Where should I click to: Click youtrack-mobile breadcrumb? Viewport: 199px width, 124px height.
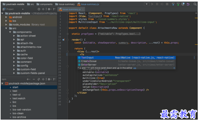[13, 4]
